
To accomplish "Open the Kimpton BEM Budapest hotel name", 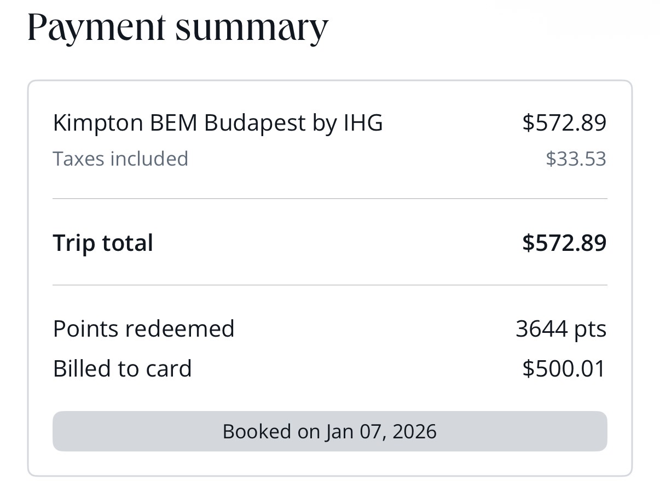I will click(x=217, y=122).
